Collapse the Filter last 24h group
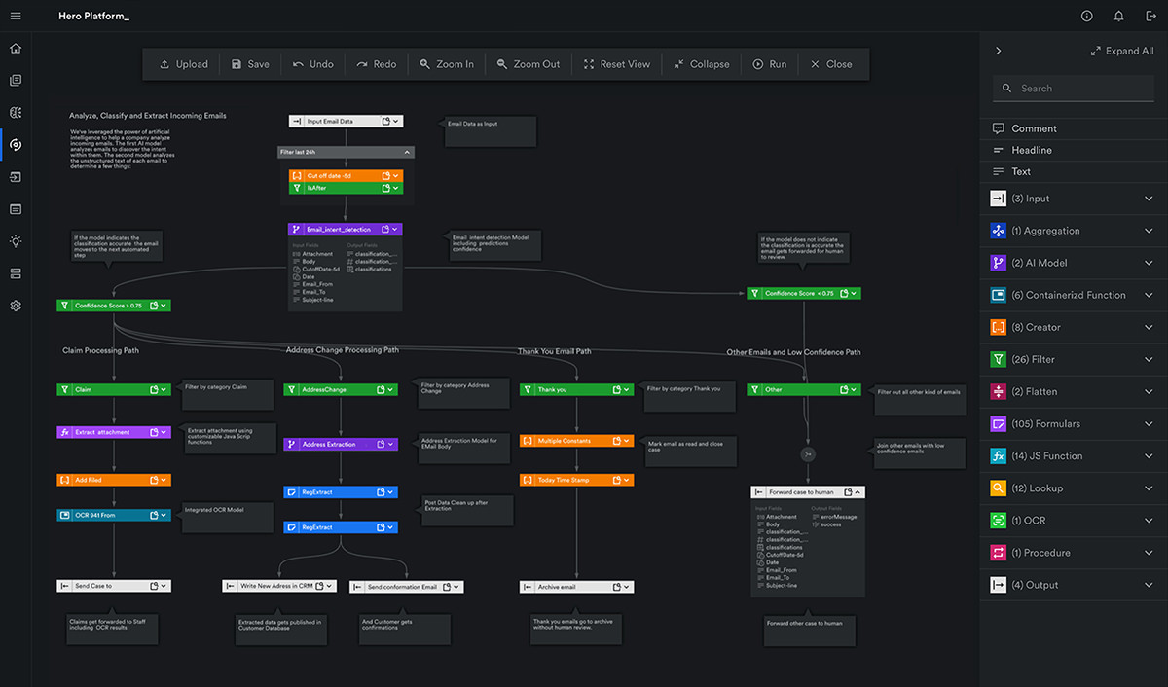Viewport: 1168px width, 687px height. click(x=407, y=152)
